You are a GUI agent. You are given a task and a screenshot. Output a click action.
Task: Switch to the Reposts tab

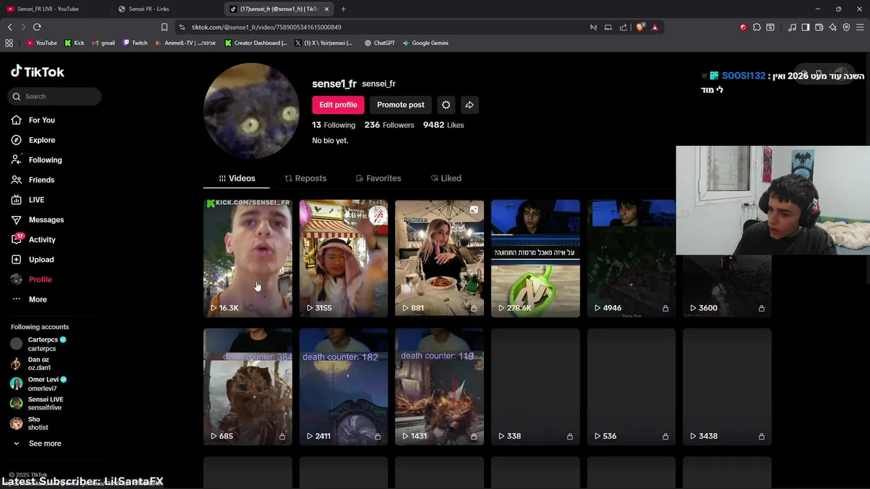click(x=305, y=178)
